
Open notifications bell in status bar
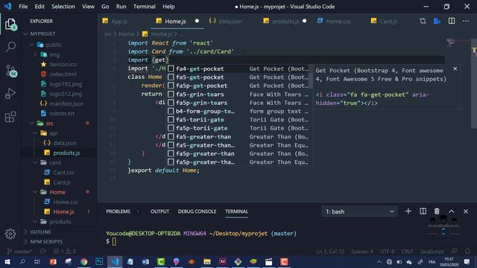point(467,252)
